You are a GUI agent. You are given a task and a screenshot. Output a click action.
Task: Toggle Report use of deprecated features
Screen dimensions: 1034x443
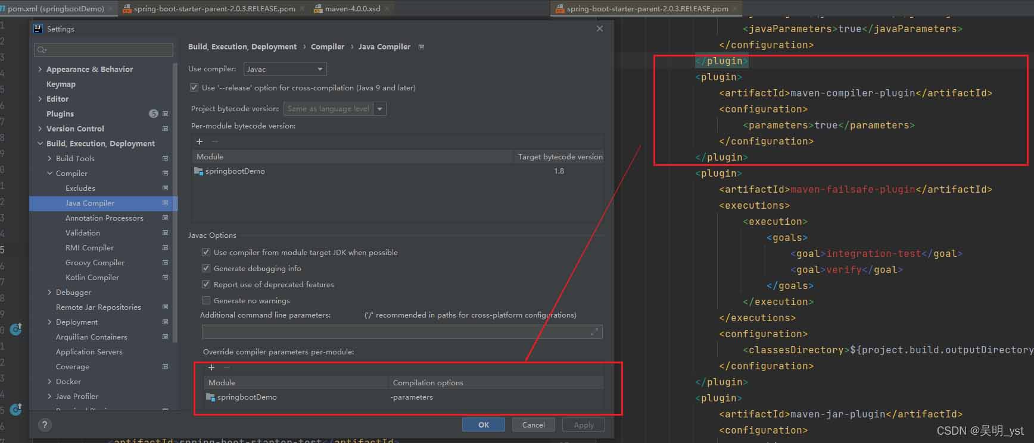point(206,284)
